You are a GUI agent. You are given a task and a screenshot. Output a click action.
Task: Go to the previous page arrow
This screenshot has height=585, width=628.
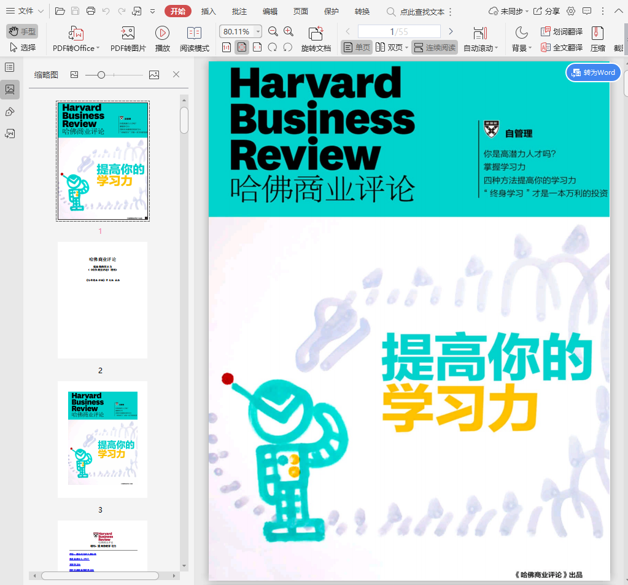click(348, 31)
